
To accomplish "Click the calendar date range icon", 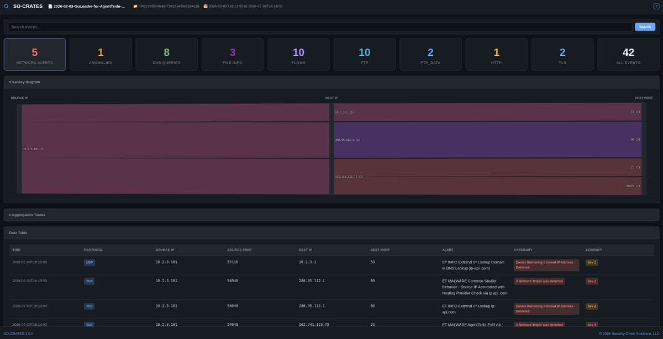I will [x=206, y=6].
